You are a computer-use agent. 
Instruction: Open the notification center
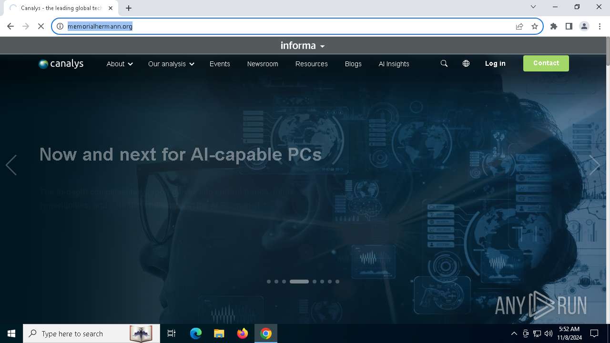(x=594, y=333)
